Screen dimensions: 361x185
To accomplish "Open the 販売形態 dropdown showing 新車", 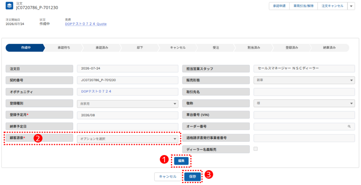I will coord(304,80).
